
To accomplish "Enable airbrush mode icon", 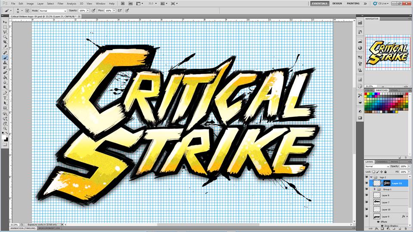I will pos(120,10).
